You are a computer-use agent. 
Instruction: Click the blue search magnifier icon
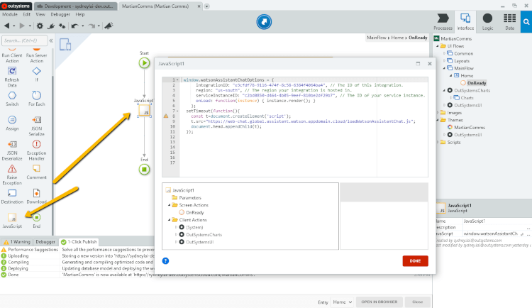[x=526, y=22]
